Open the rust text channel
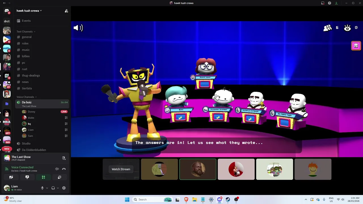Screen dimensions: 363x204 tap(43, 69)
